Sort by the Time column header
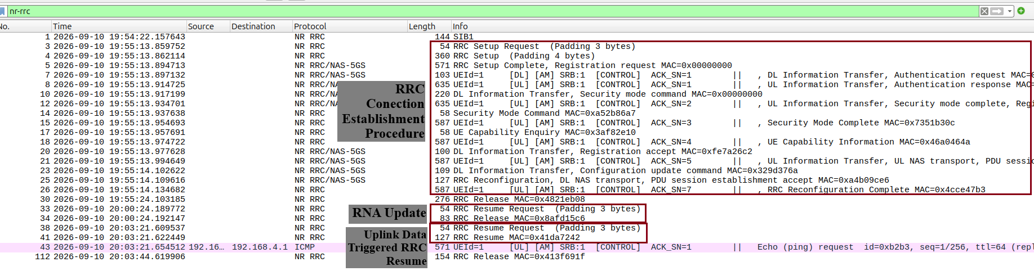 click(x=119, y=26)
